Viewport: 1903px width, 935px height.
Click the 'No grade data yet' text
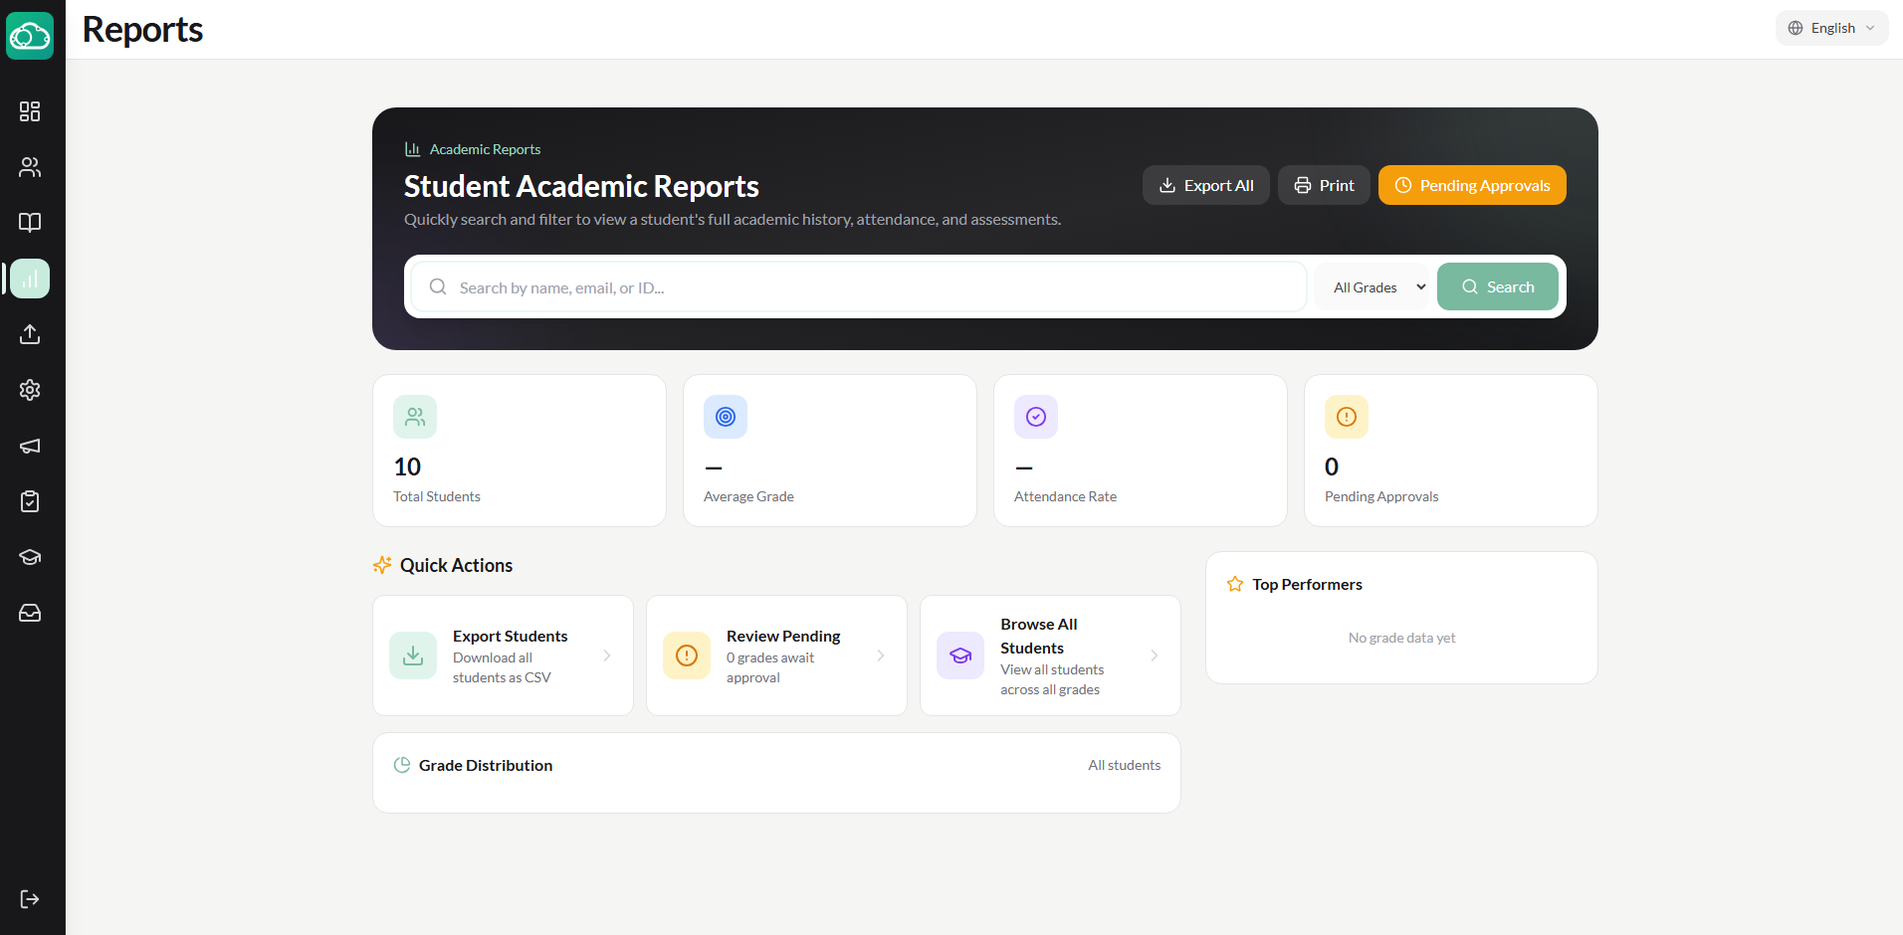click(1401, 638)
